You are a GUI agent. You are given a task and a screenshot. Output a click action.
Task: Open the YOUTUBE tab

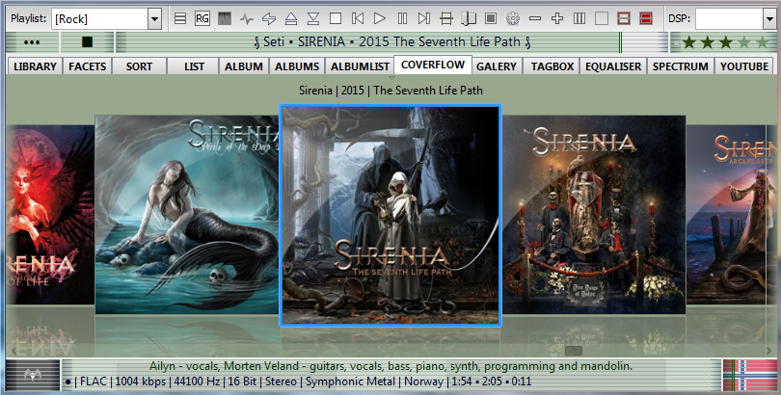point(744,66)
